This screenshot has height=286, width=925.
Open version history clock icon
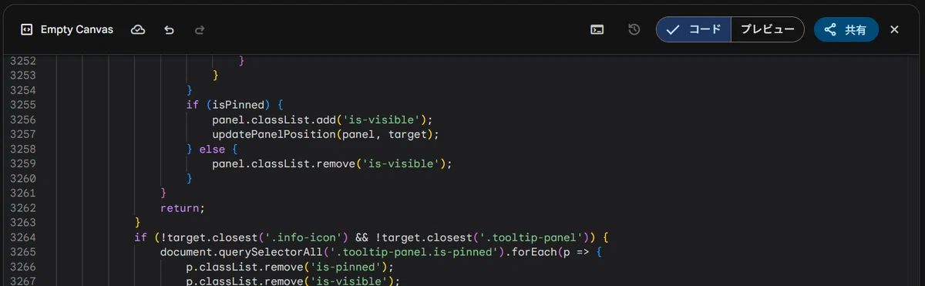click(634, 29)
